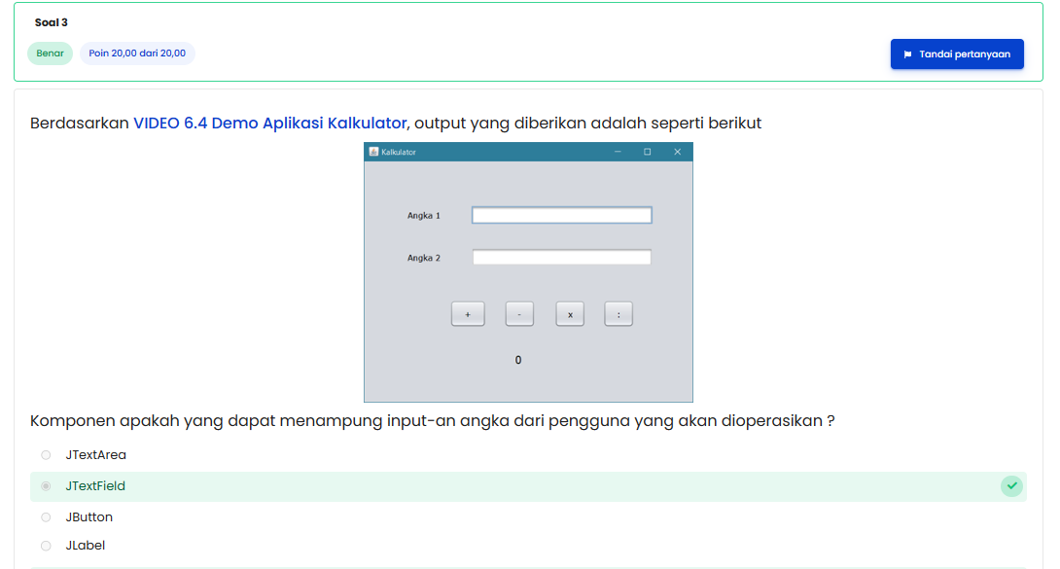Viewport: 1060px width, 569px height.
Task: Click the Poin 20,00 dari 20,00 badge
Action: pos(137,53)
